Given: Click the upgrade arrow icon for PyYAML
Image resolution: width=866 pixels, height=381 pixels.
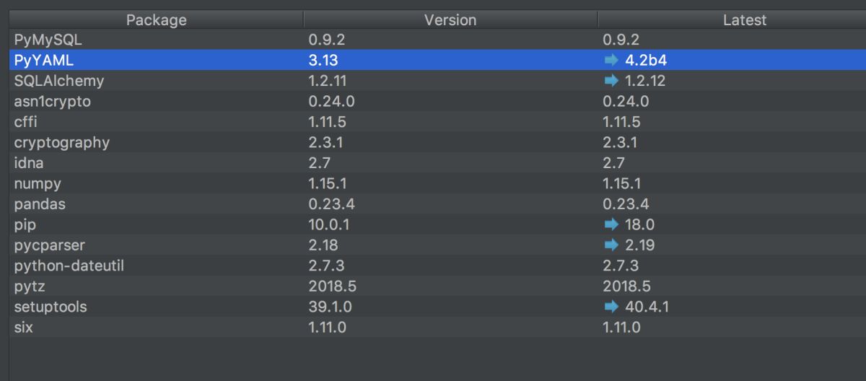Looking at the screenshot, I should coord(611,61).
